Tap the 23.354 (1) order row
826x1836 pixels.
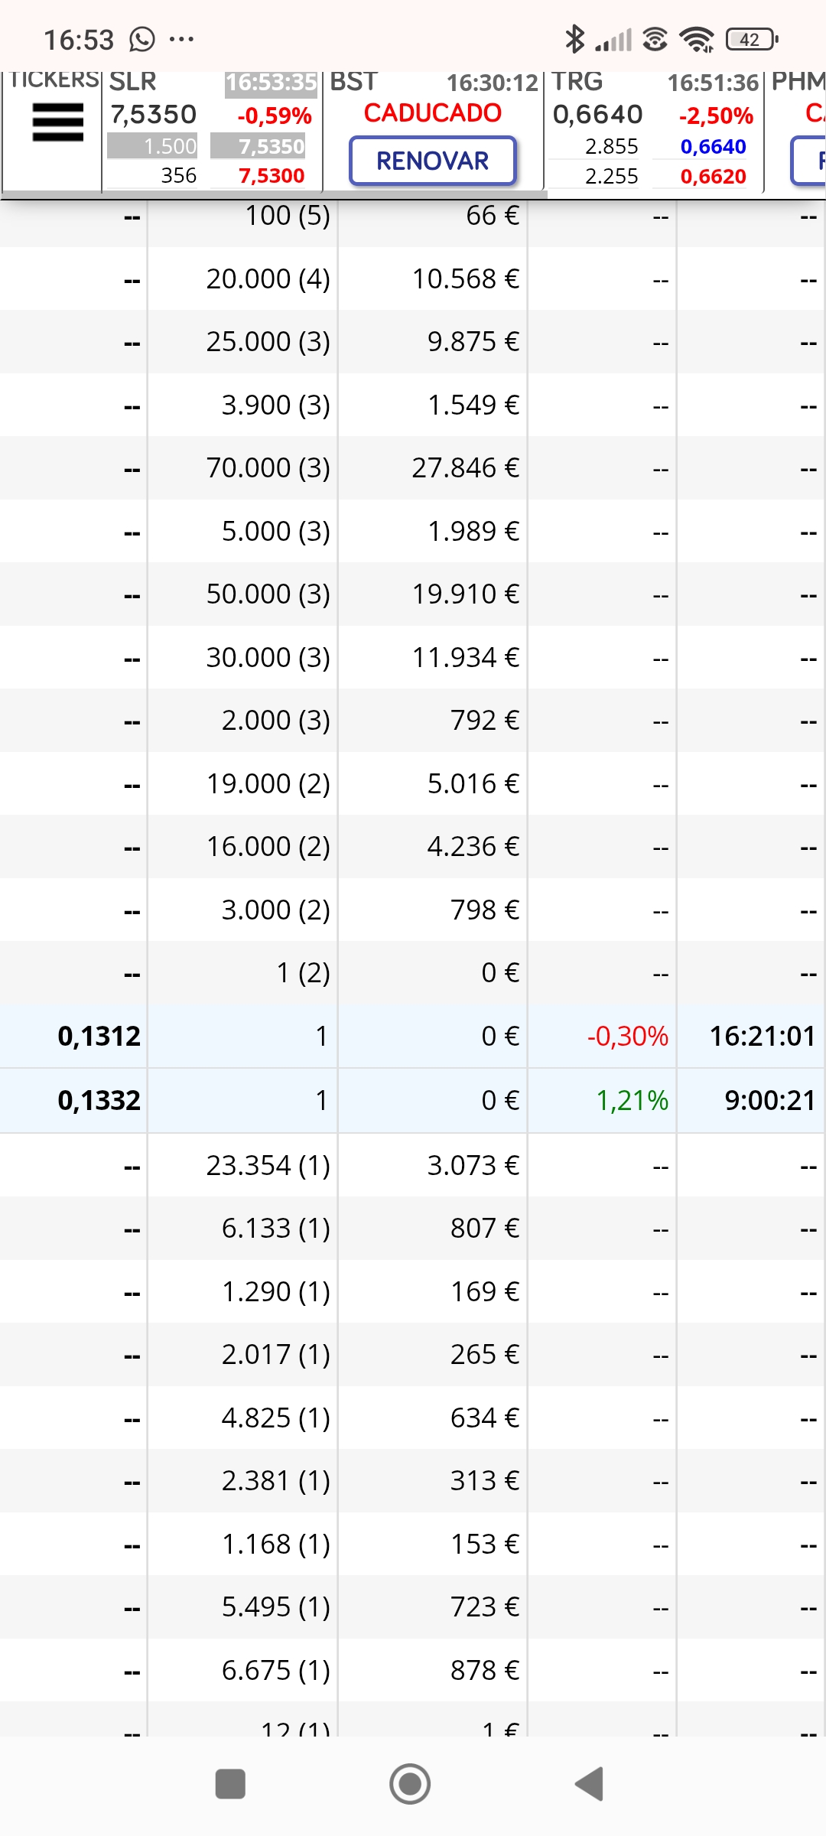[413, 1165]
